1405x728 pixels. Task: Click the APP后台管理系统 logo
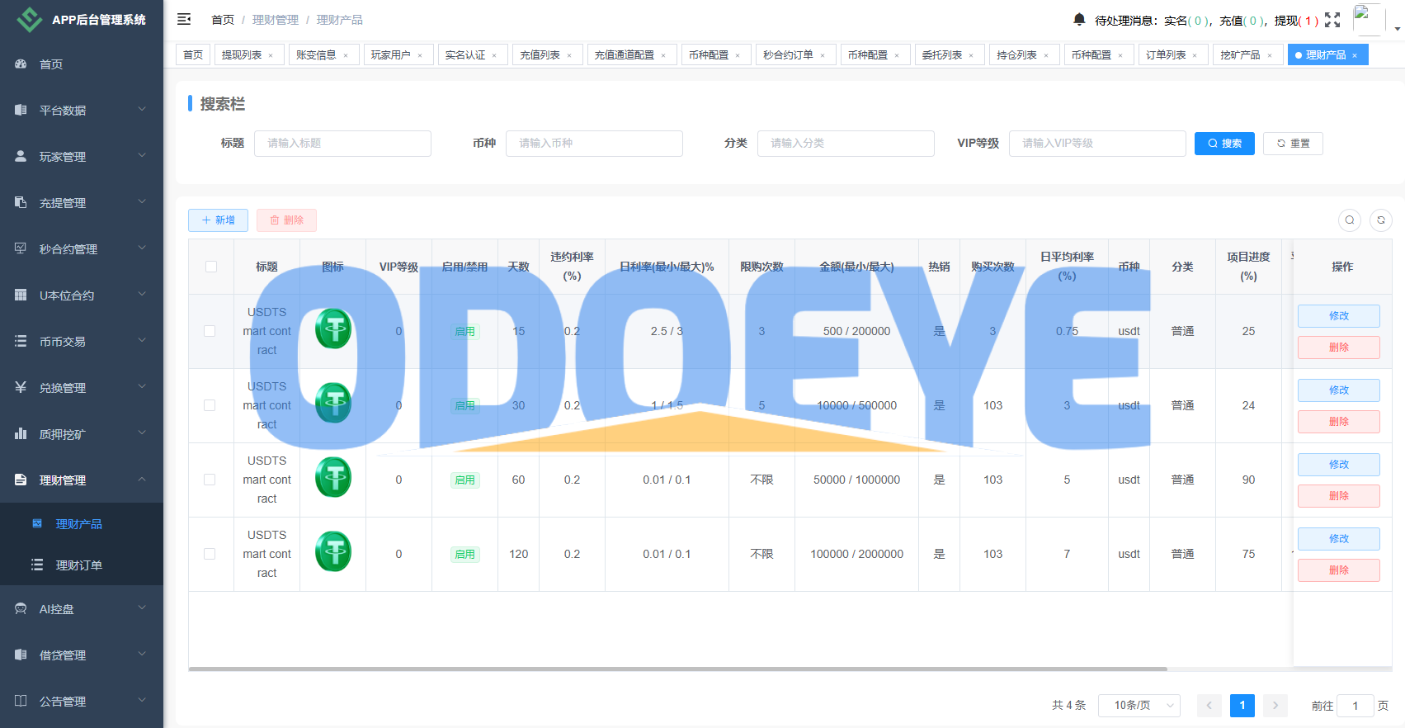[30, 20]
